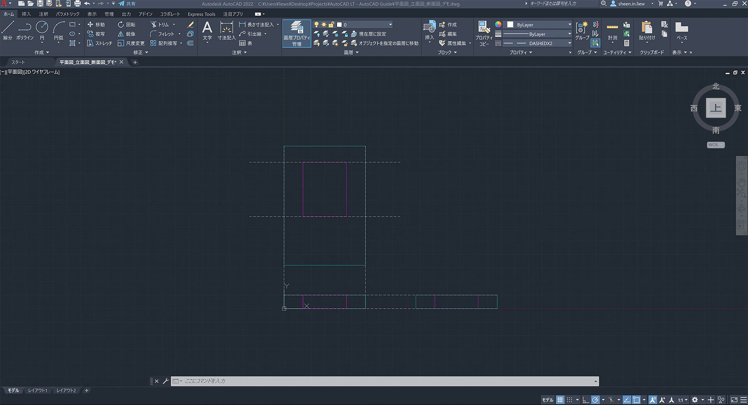Select the 線分 (Line) tool
Viewport: 748px width, 405px height.
tap(8, 31)
